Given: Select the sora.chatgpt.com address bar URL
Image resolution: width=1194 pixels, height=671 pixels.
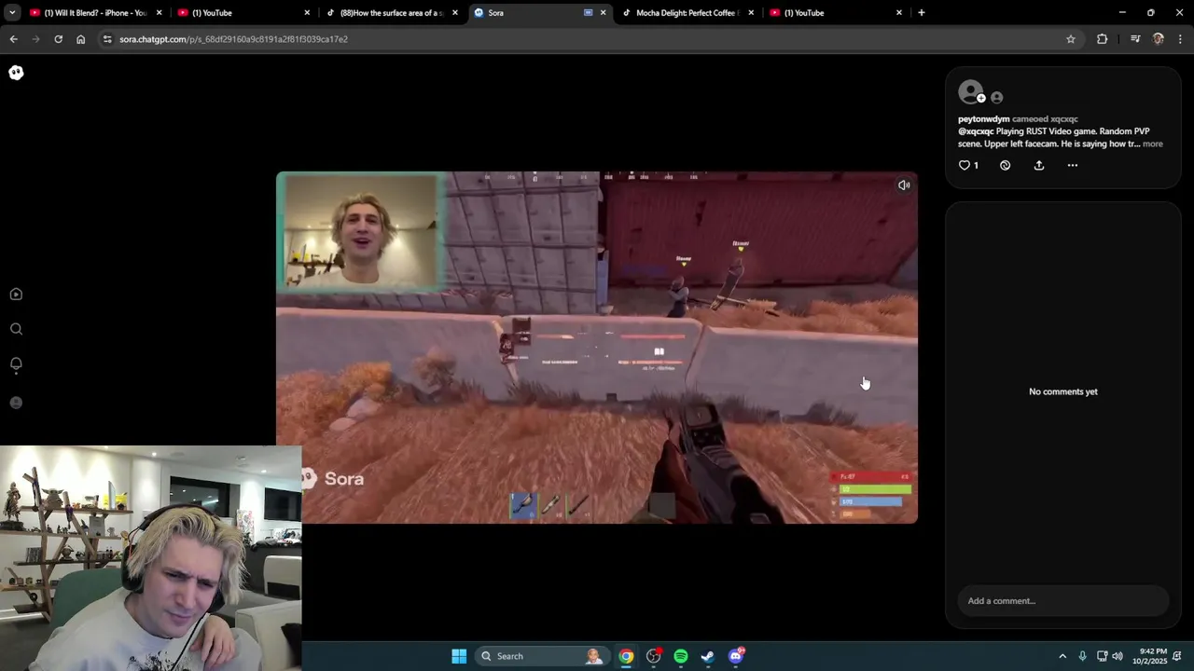Looking at the screenshot, I should click(x=233, y=39).
